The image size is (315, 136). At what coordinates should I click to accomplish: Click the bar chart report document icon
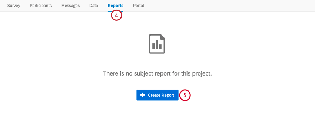coord(157,44)
